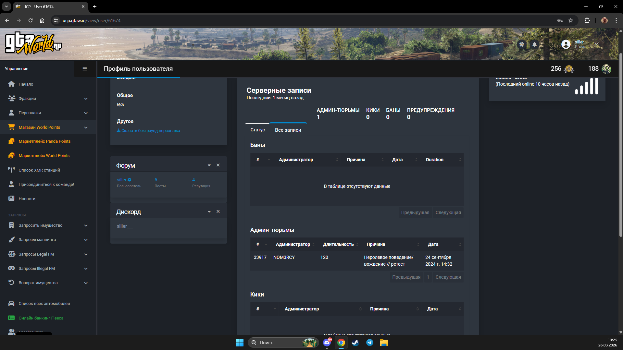Click the siller user avatar icon
Screen dimensions: 623x350
coord(566,44)
